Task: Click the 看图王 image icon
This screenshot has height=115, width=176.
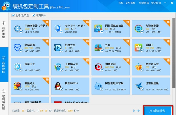Action: click(x=139, y=48)
